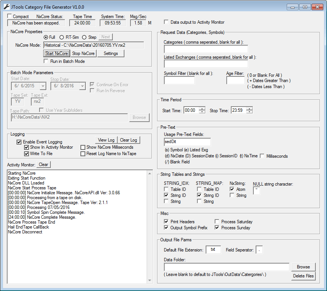Toggle Print Headers off
This screenshot has height=291, width=327.
pos(165,222)
